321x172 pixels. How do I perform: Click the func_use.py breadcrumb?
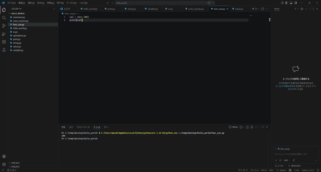[68, 13]
